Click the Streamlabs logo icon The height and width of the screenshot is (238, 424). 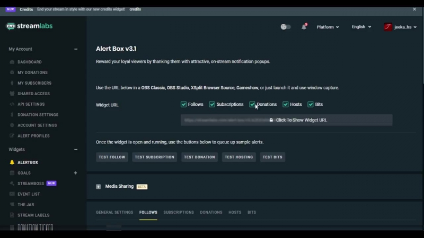tap(11, 26)
